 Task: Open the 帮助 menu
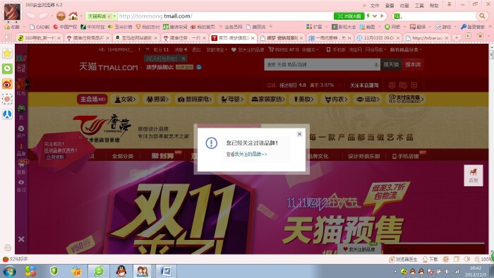pos(434,6)
